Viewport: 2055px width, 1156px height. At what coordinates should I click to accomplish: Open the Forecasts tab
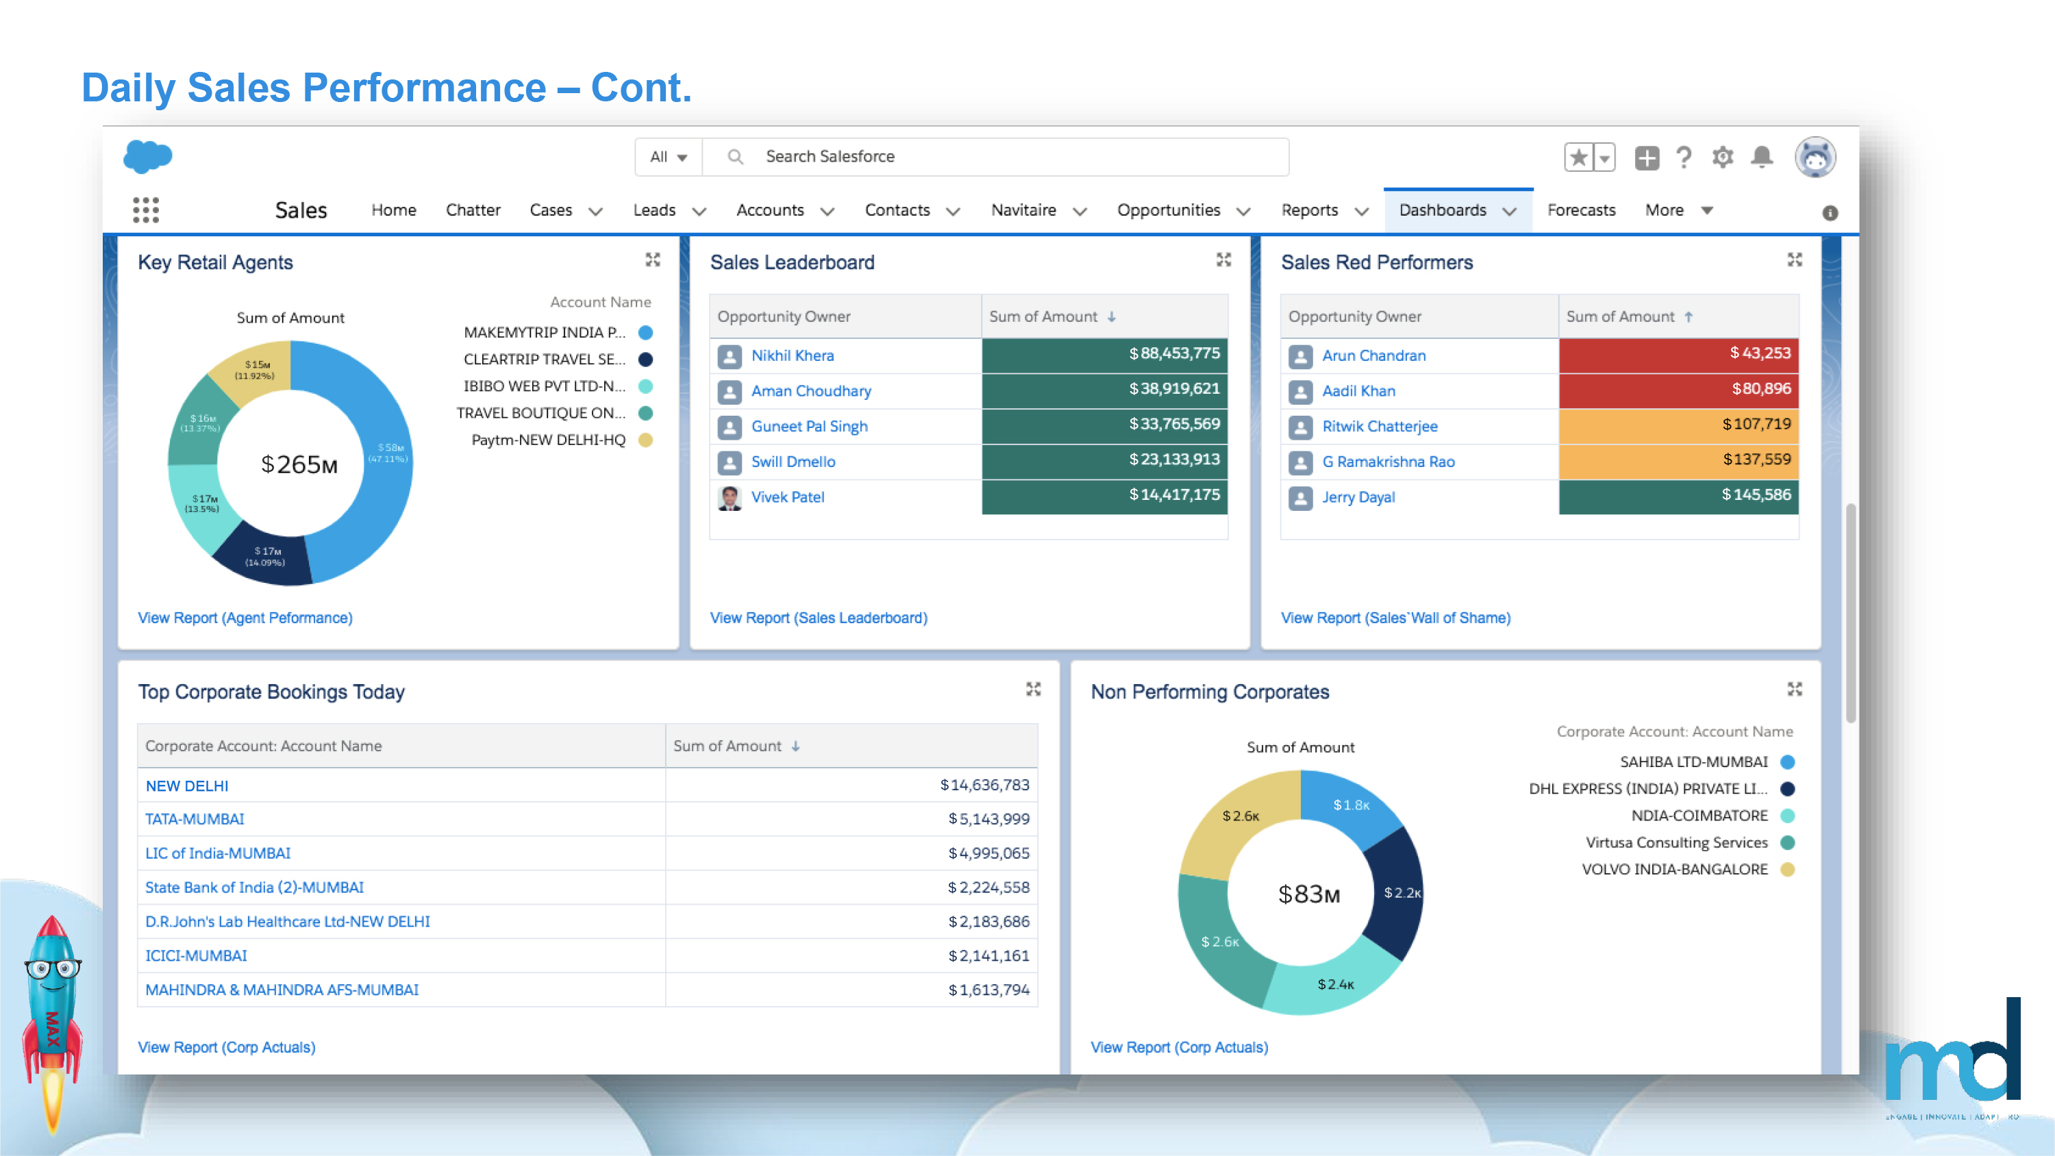pos(1580,211)
